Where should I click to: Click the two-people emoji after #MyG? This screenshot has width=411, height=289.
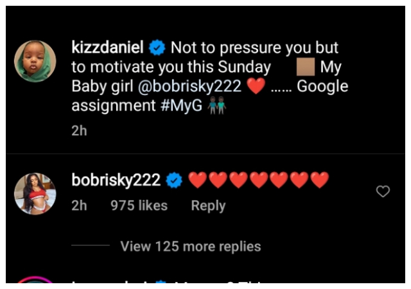point(216,107)
